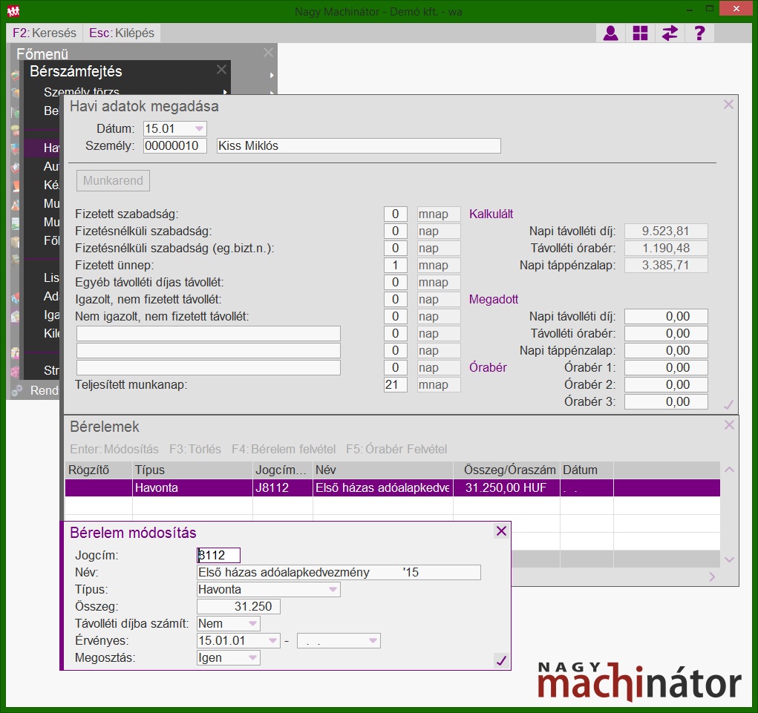Click the swap arrows icon in toolbar

point(670,33)
